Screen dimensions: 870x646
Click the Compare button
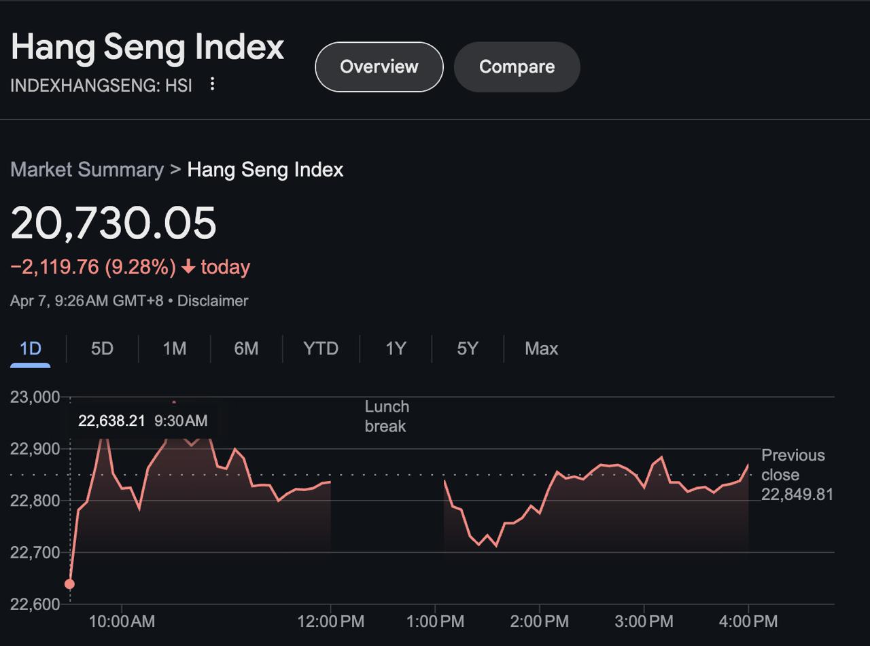517,67
